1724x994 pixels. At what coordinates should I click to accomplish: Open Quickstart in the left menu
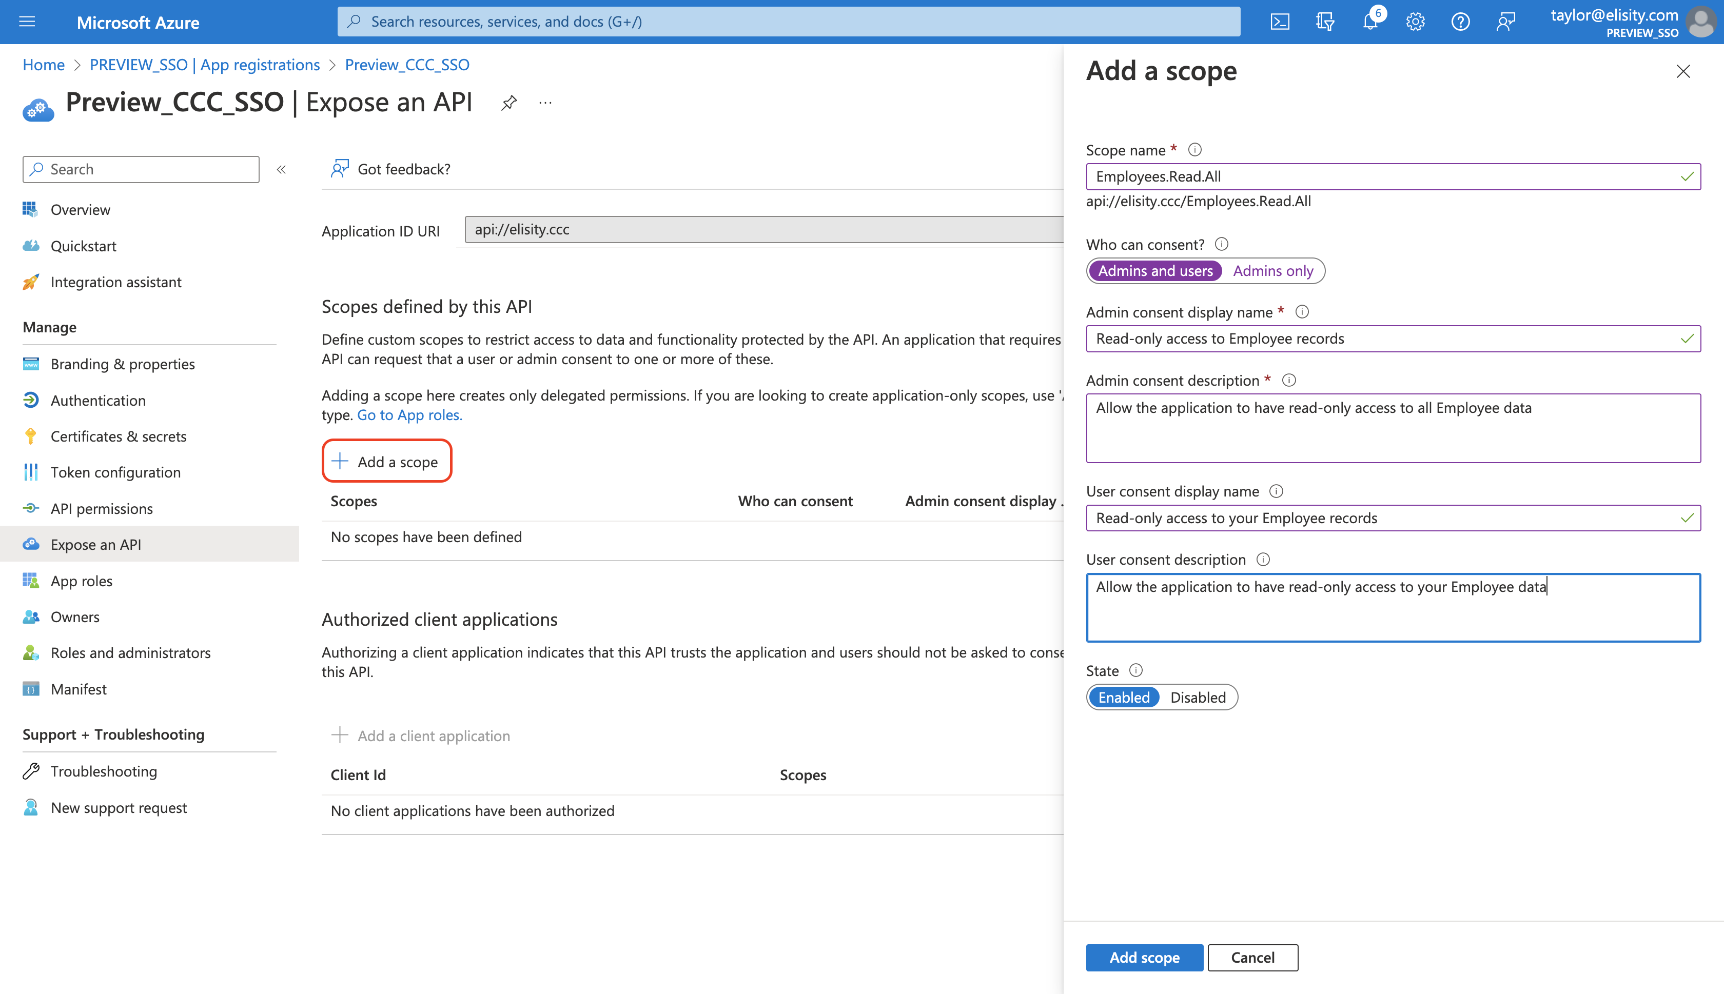(x=83, y=246)
